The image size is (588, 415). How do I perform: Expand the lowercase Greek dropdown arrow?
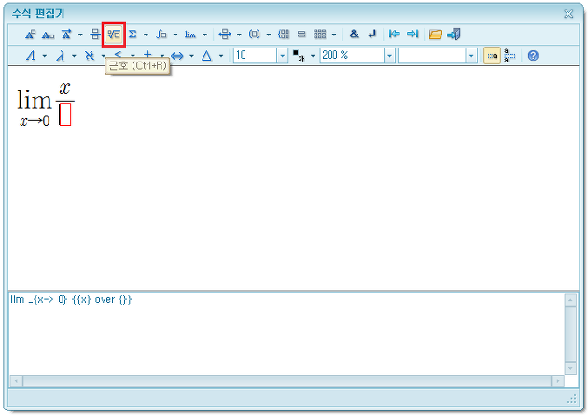(74, 56)
